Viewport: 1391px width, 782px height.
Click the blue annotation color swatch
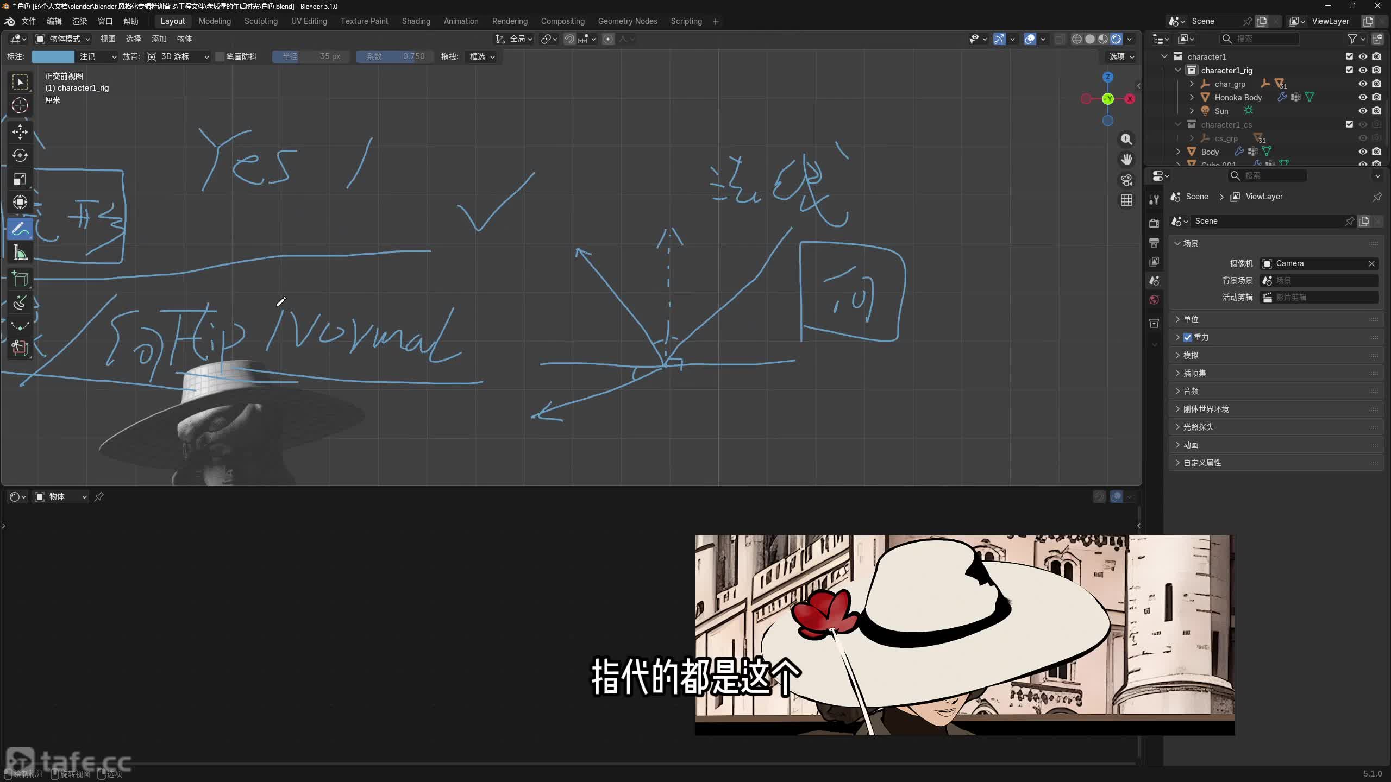53,56
